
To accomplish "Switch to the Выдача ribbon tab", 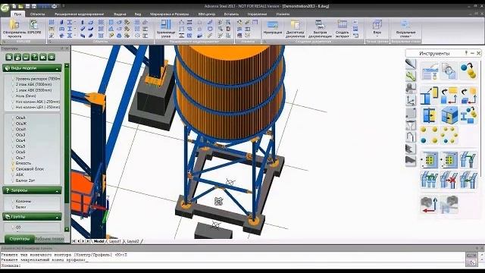I will 120,14.
